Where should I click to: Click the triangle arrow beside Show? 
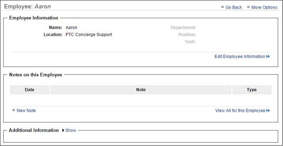63,130
